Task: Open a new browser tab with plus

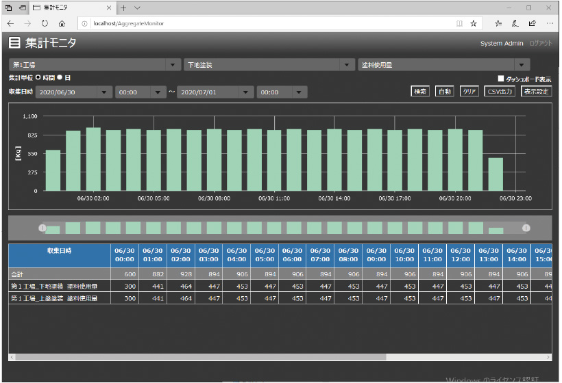Action: point(123,8)
